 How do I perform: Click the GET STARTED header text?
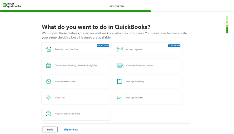click(117, 6)
